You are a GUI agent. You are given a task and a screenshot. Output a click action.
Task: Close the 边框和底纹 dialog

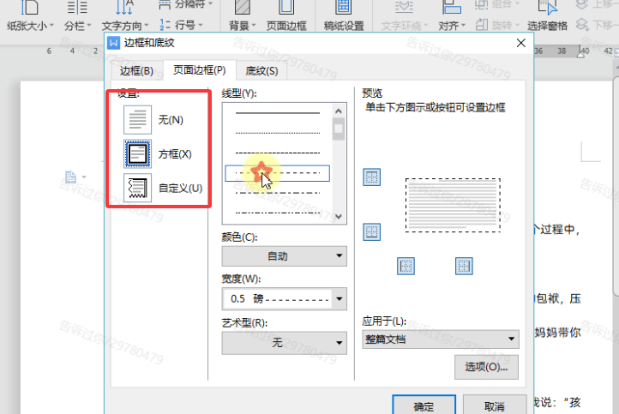(x=521, y=43)
